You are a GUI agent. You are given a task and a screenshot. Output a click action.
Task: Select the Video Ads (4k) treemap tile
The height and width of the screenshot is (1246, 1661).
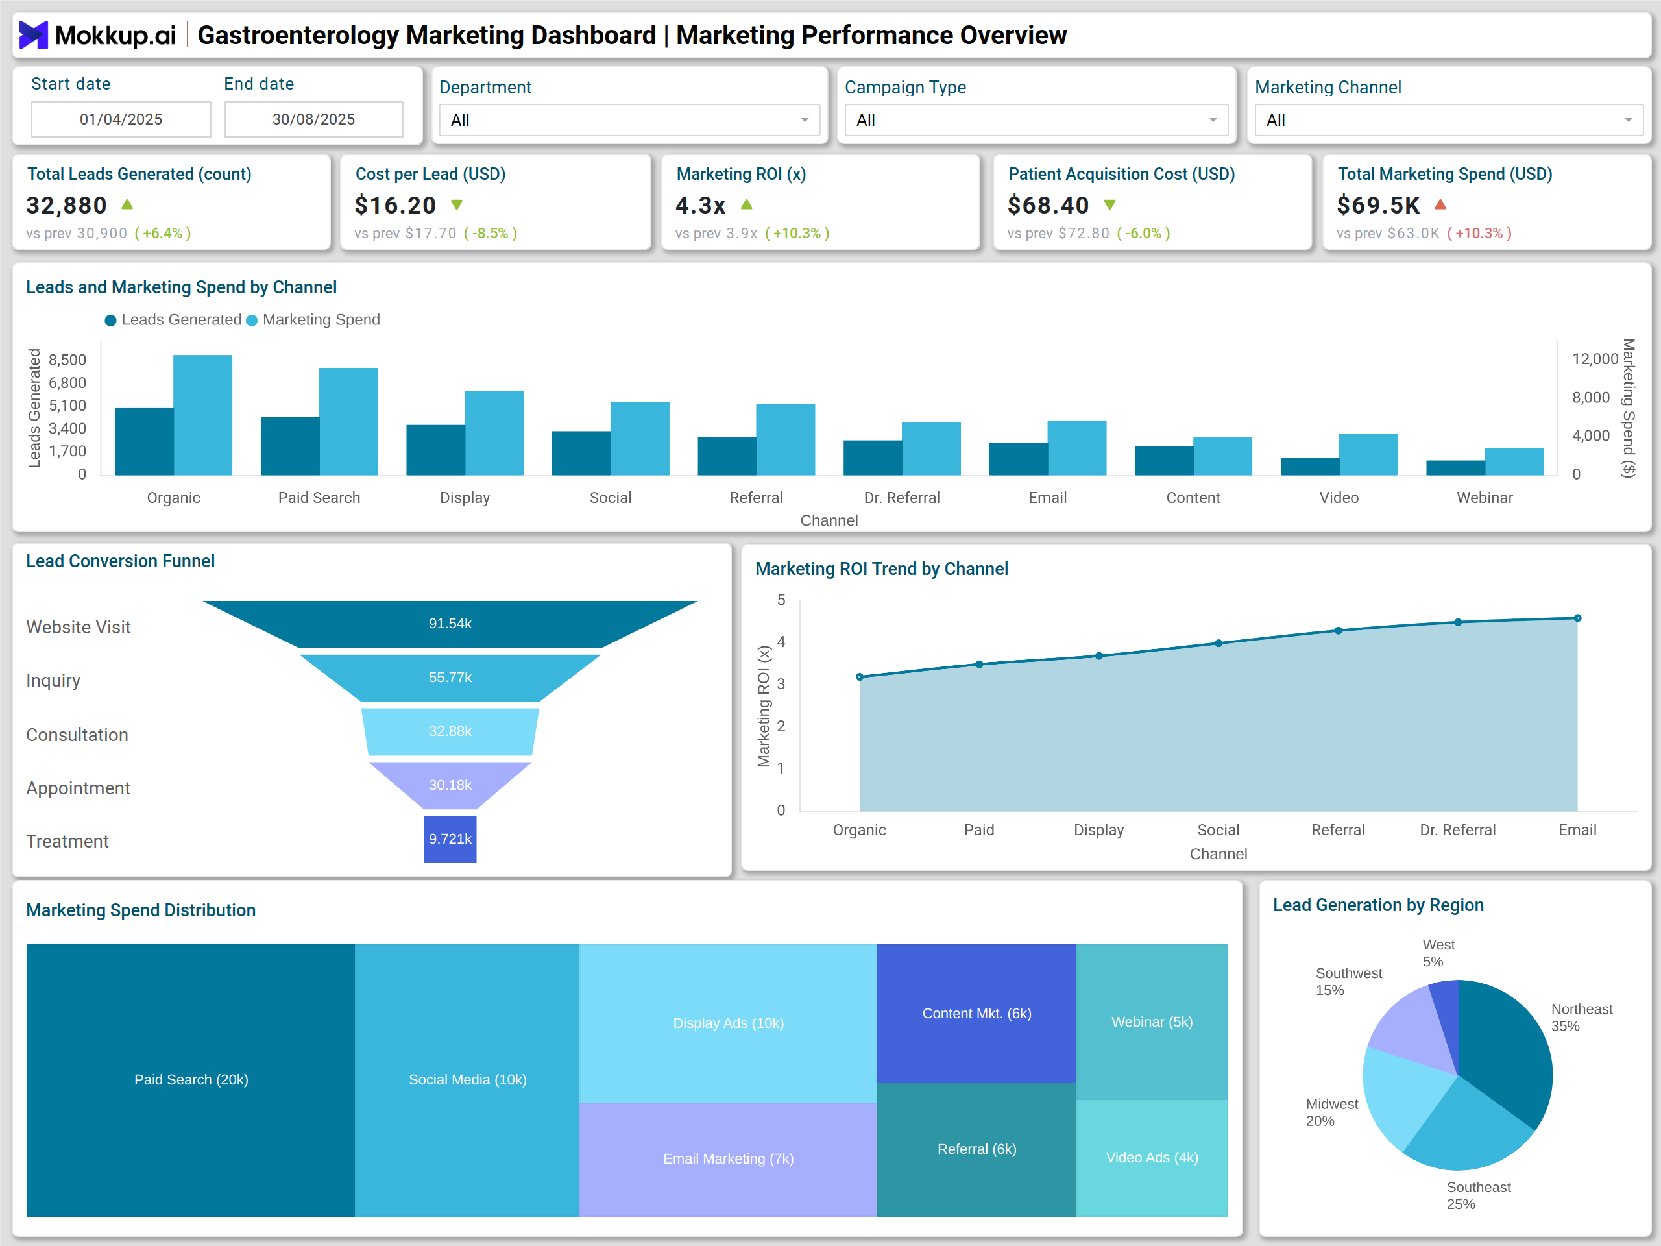pos(1152,1157)
